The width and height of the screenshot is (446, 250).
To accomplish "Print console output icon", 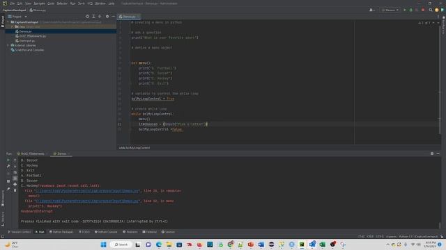I will pyautogui.click(x=15, y=184).
